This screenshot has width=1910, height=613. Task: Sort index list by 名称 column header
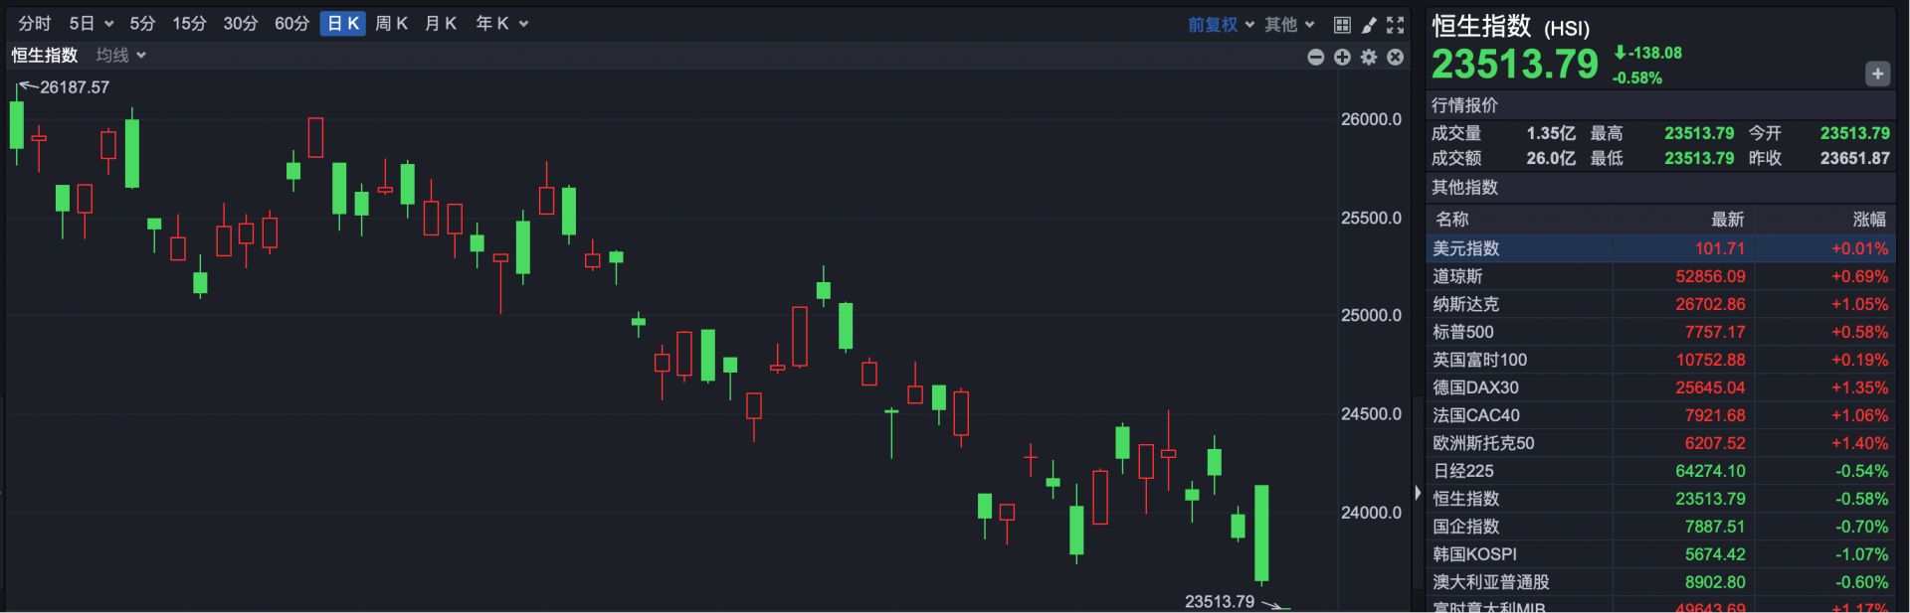tap(1451, 220)
